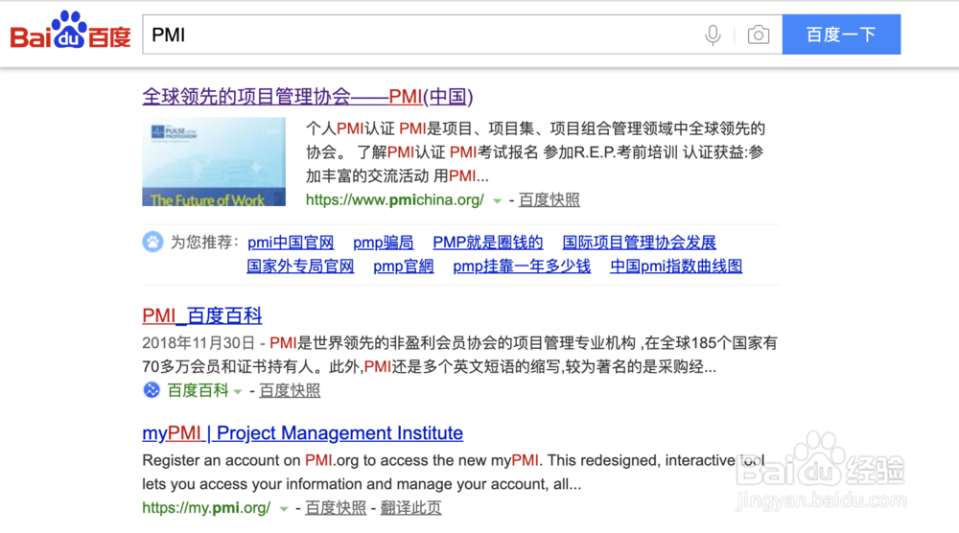The height and width of the screenshot is (533, 959).
Task: Expand dropdown arrow next to my.pmi.org URL
Action: (x=284, y=508)
